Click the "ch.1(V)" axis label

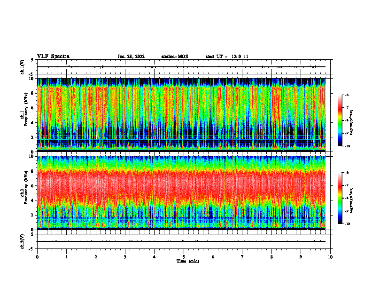(x=23, y=67)
